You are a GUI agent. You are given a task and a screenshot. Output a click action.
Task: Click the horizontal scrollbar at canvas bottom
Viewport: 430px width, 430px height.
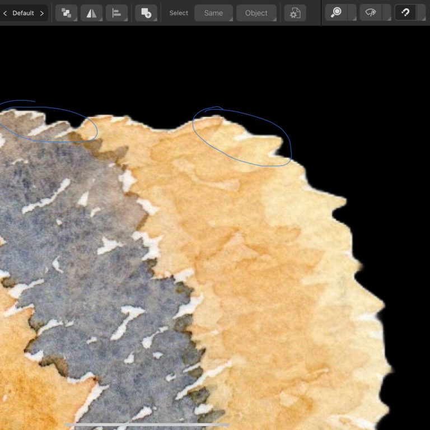click(x=147, y=424)
